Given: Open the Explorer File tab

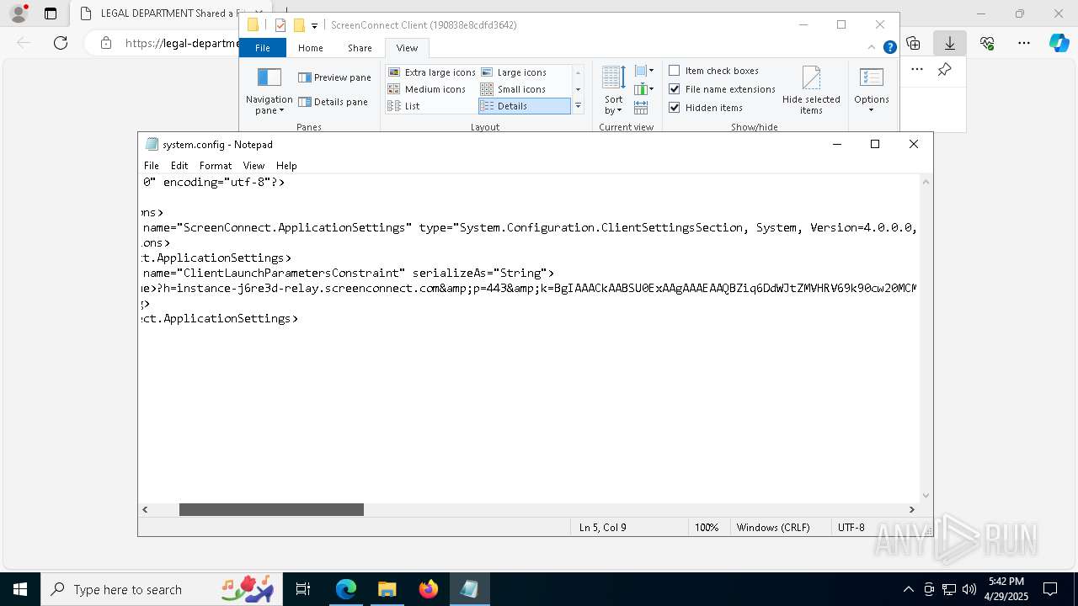Looking at the screenshot, I should [263, 48].
